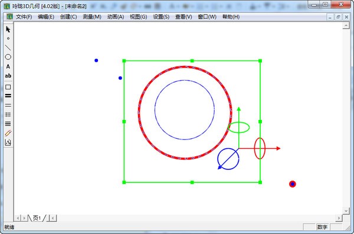This screenshot has width=354, height=234.
Task: Click left-middle green selection handle
Action: 124,122
